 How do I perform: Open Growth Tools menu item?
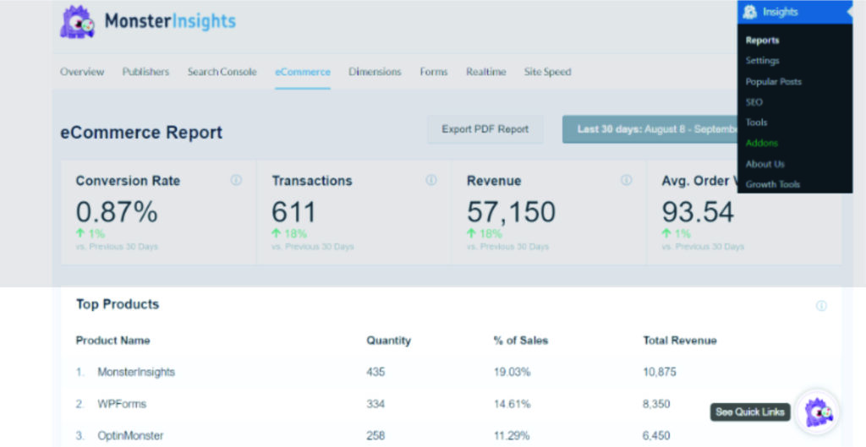pyautogui.click(x=773, y=184)
